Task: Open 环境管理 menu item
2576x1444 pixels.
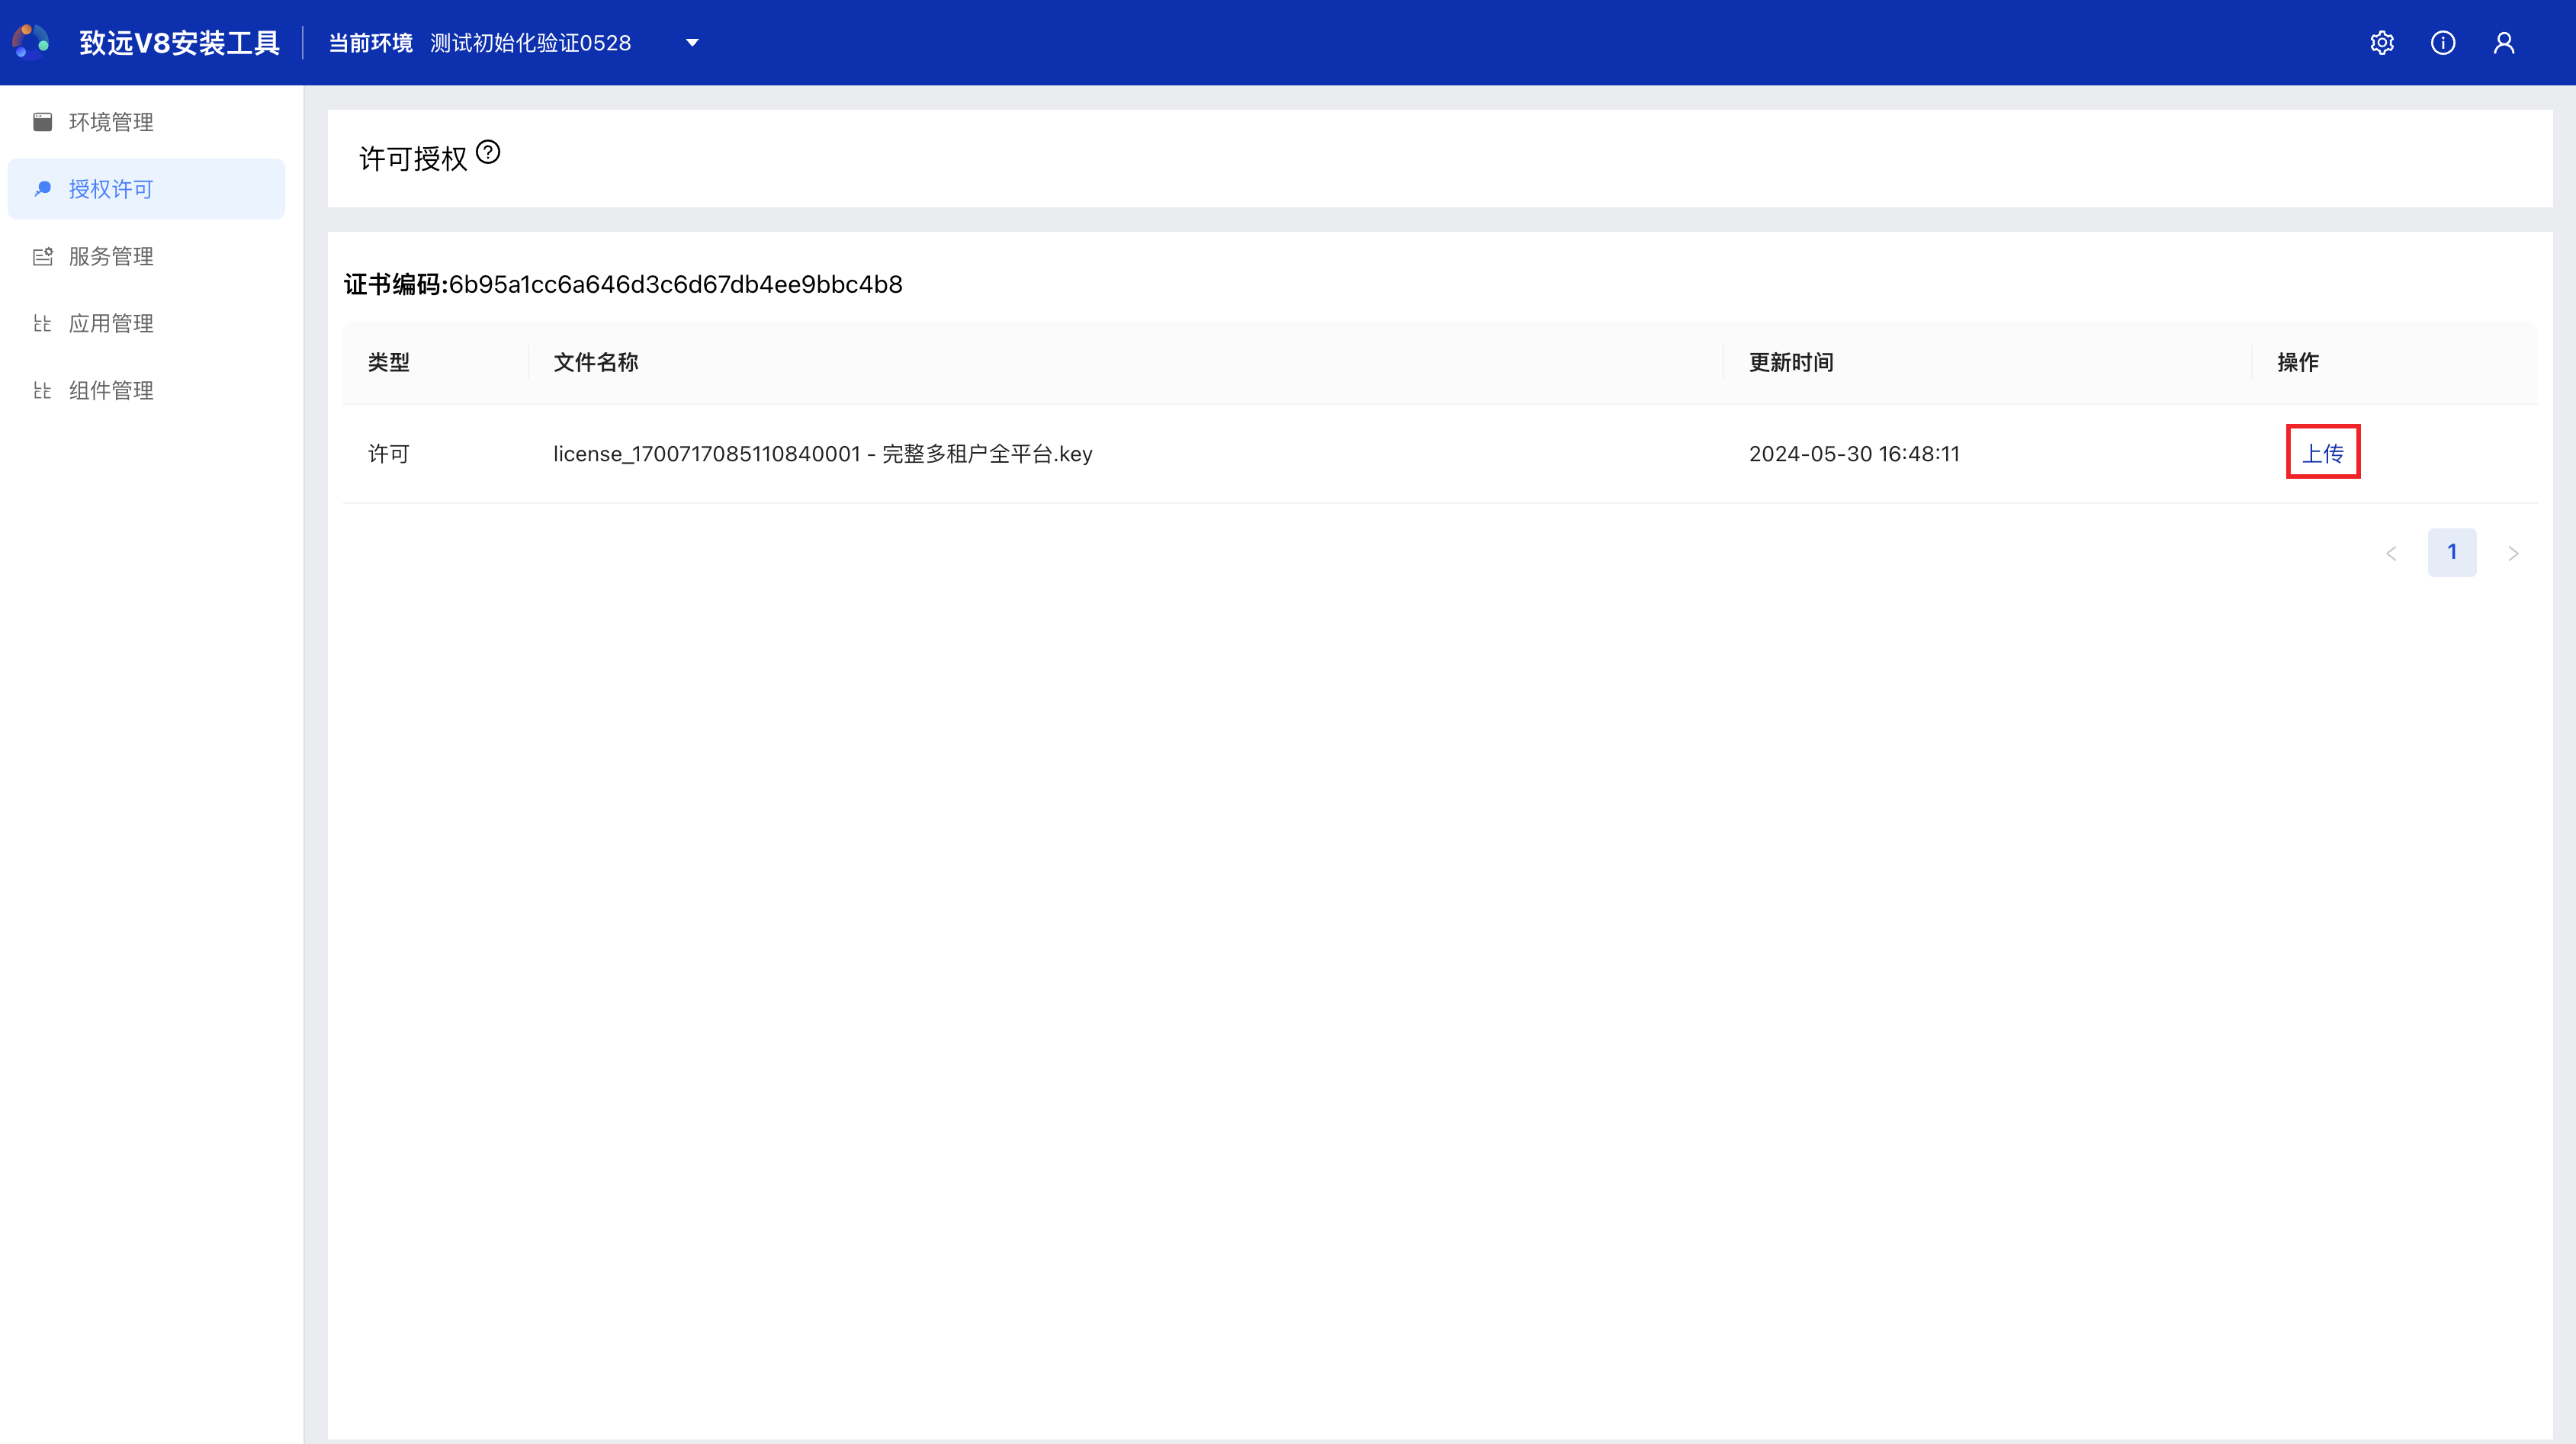Action: tap(146, 122)
